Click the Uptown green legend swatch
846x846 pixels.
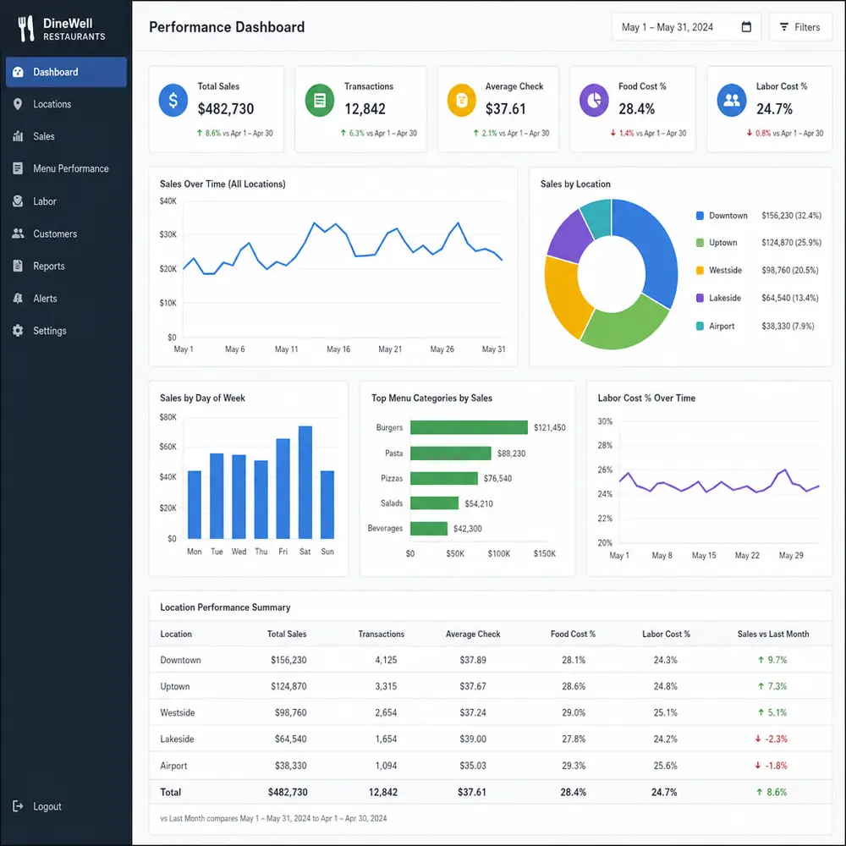click(700, 243)
